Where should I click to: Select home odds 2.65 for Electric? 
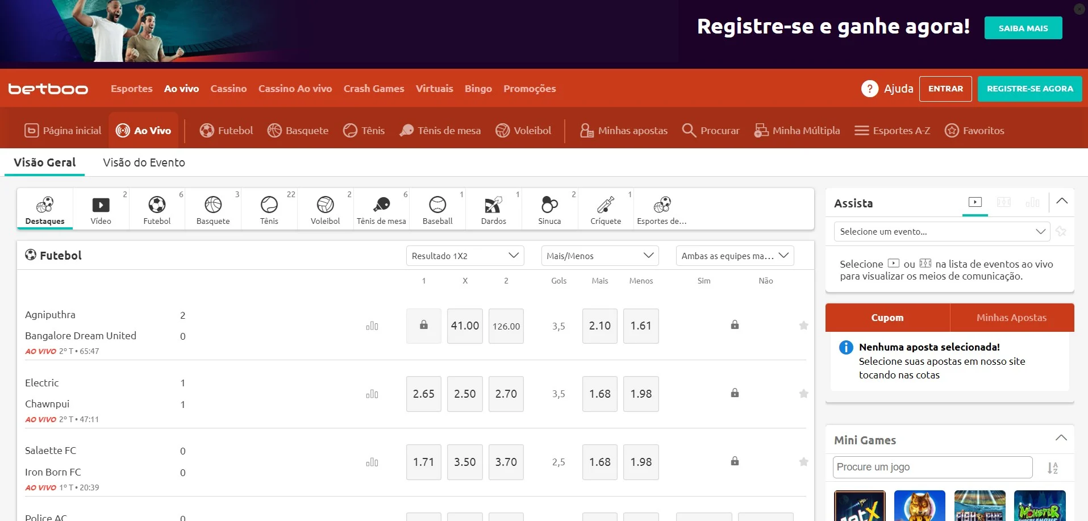(x=424, y=394)
